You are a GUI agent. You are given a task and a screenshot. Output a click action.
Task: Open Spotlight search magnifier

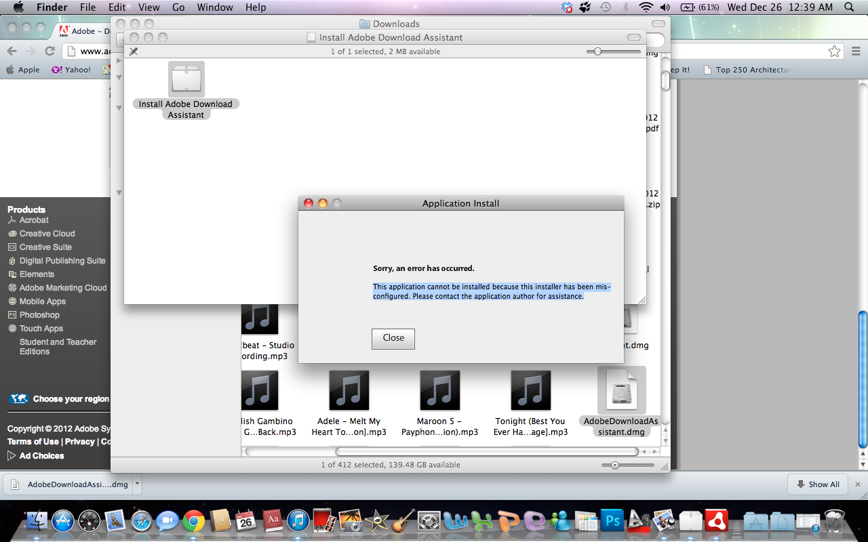tap(849, 7)
